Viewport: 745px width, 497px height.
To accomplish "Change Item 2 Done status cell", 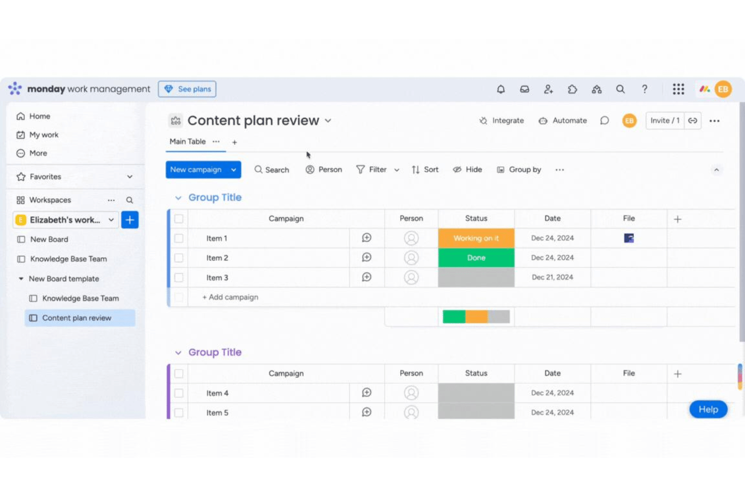I will point(476,258).
